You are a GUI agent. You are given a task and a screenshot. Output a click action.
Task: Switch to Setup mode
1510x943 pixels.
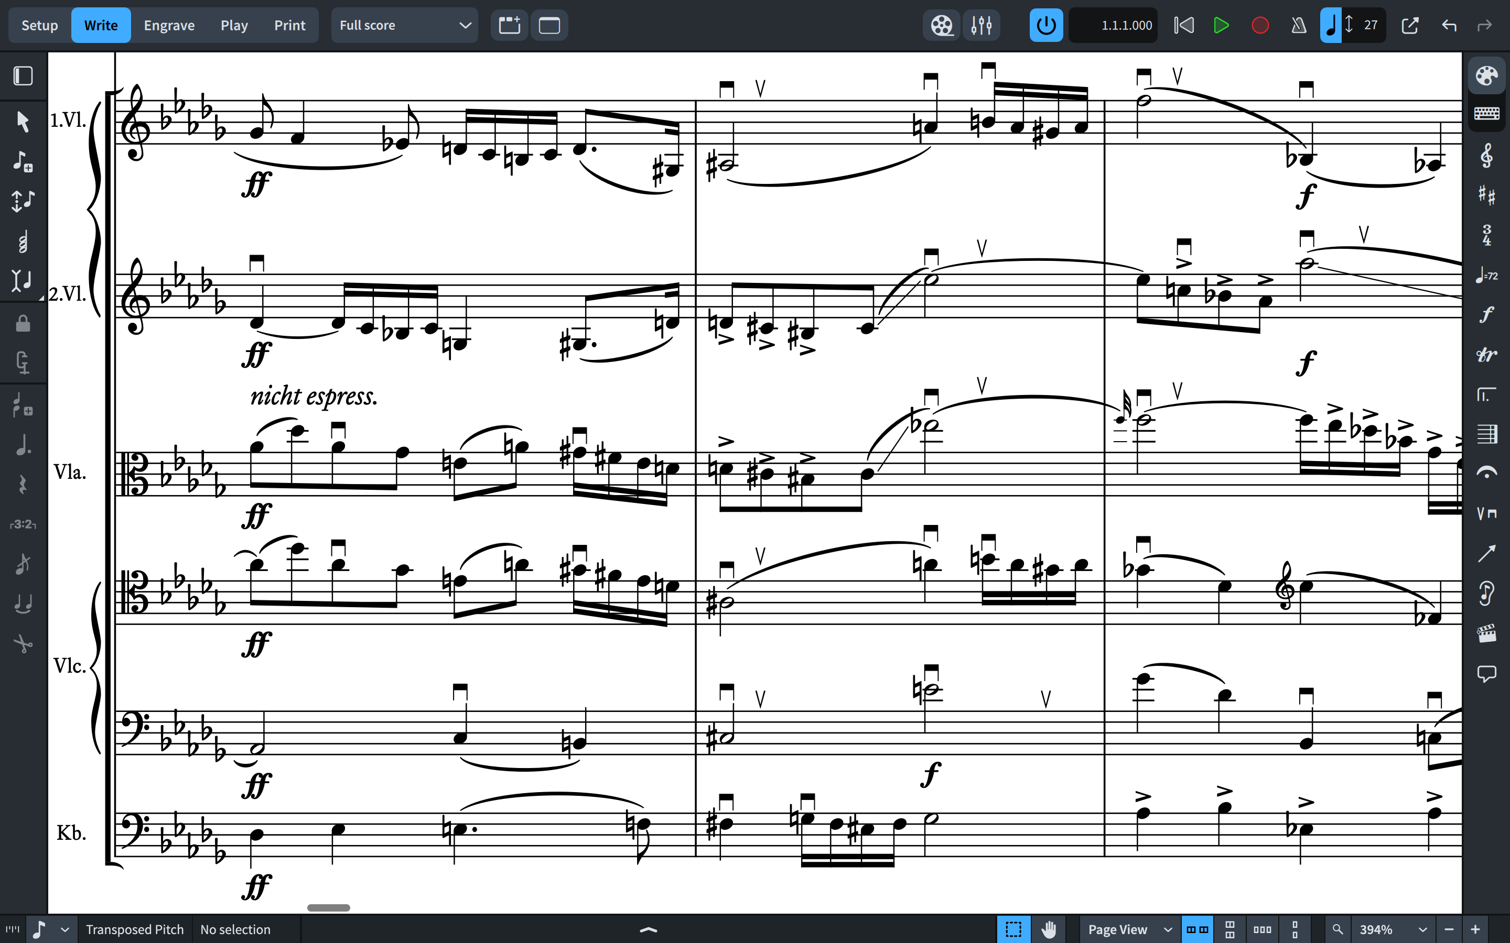(39, 26)
